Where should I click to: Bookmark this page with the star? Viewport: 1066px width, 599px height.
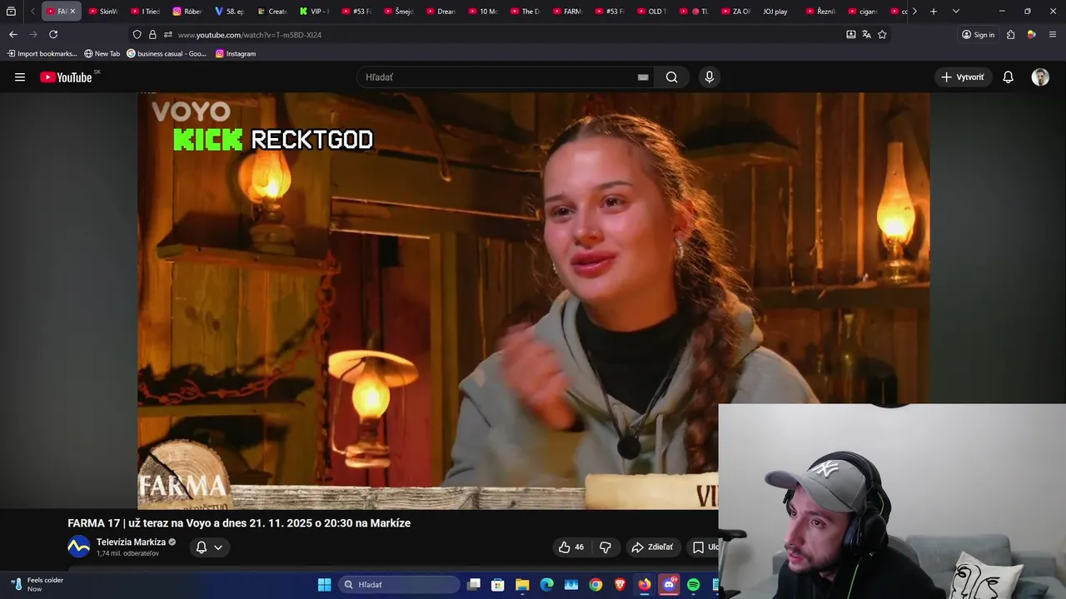click(882, 35)
